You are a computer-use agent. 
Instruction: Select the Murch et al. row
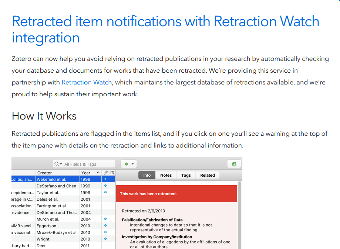coord(63,219)
